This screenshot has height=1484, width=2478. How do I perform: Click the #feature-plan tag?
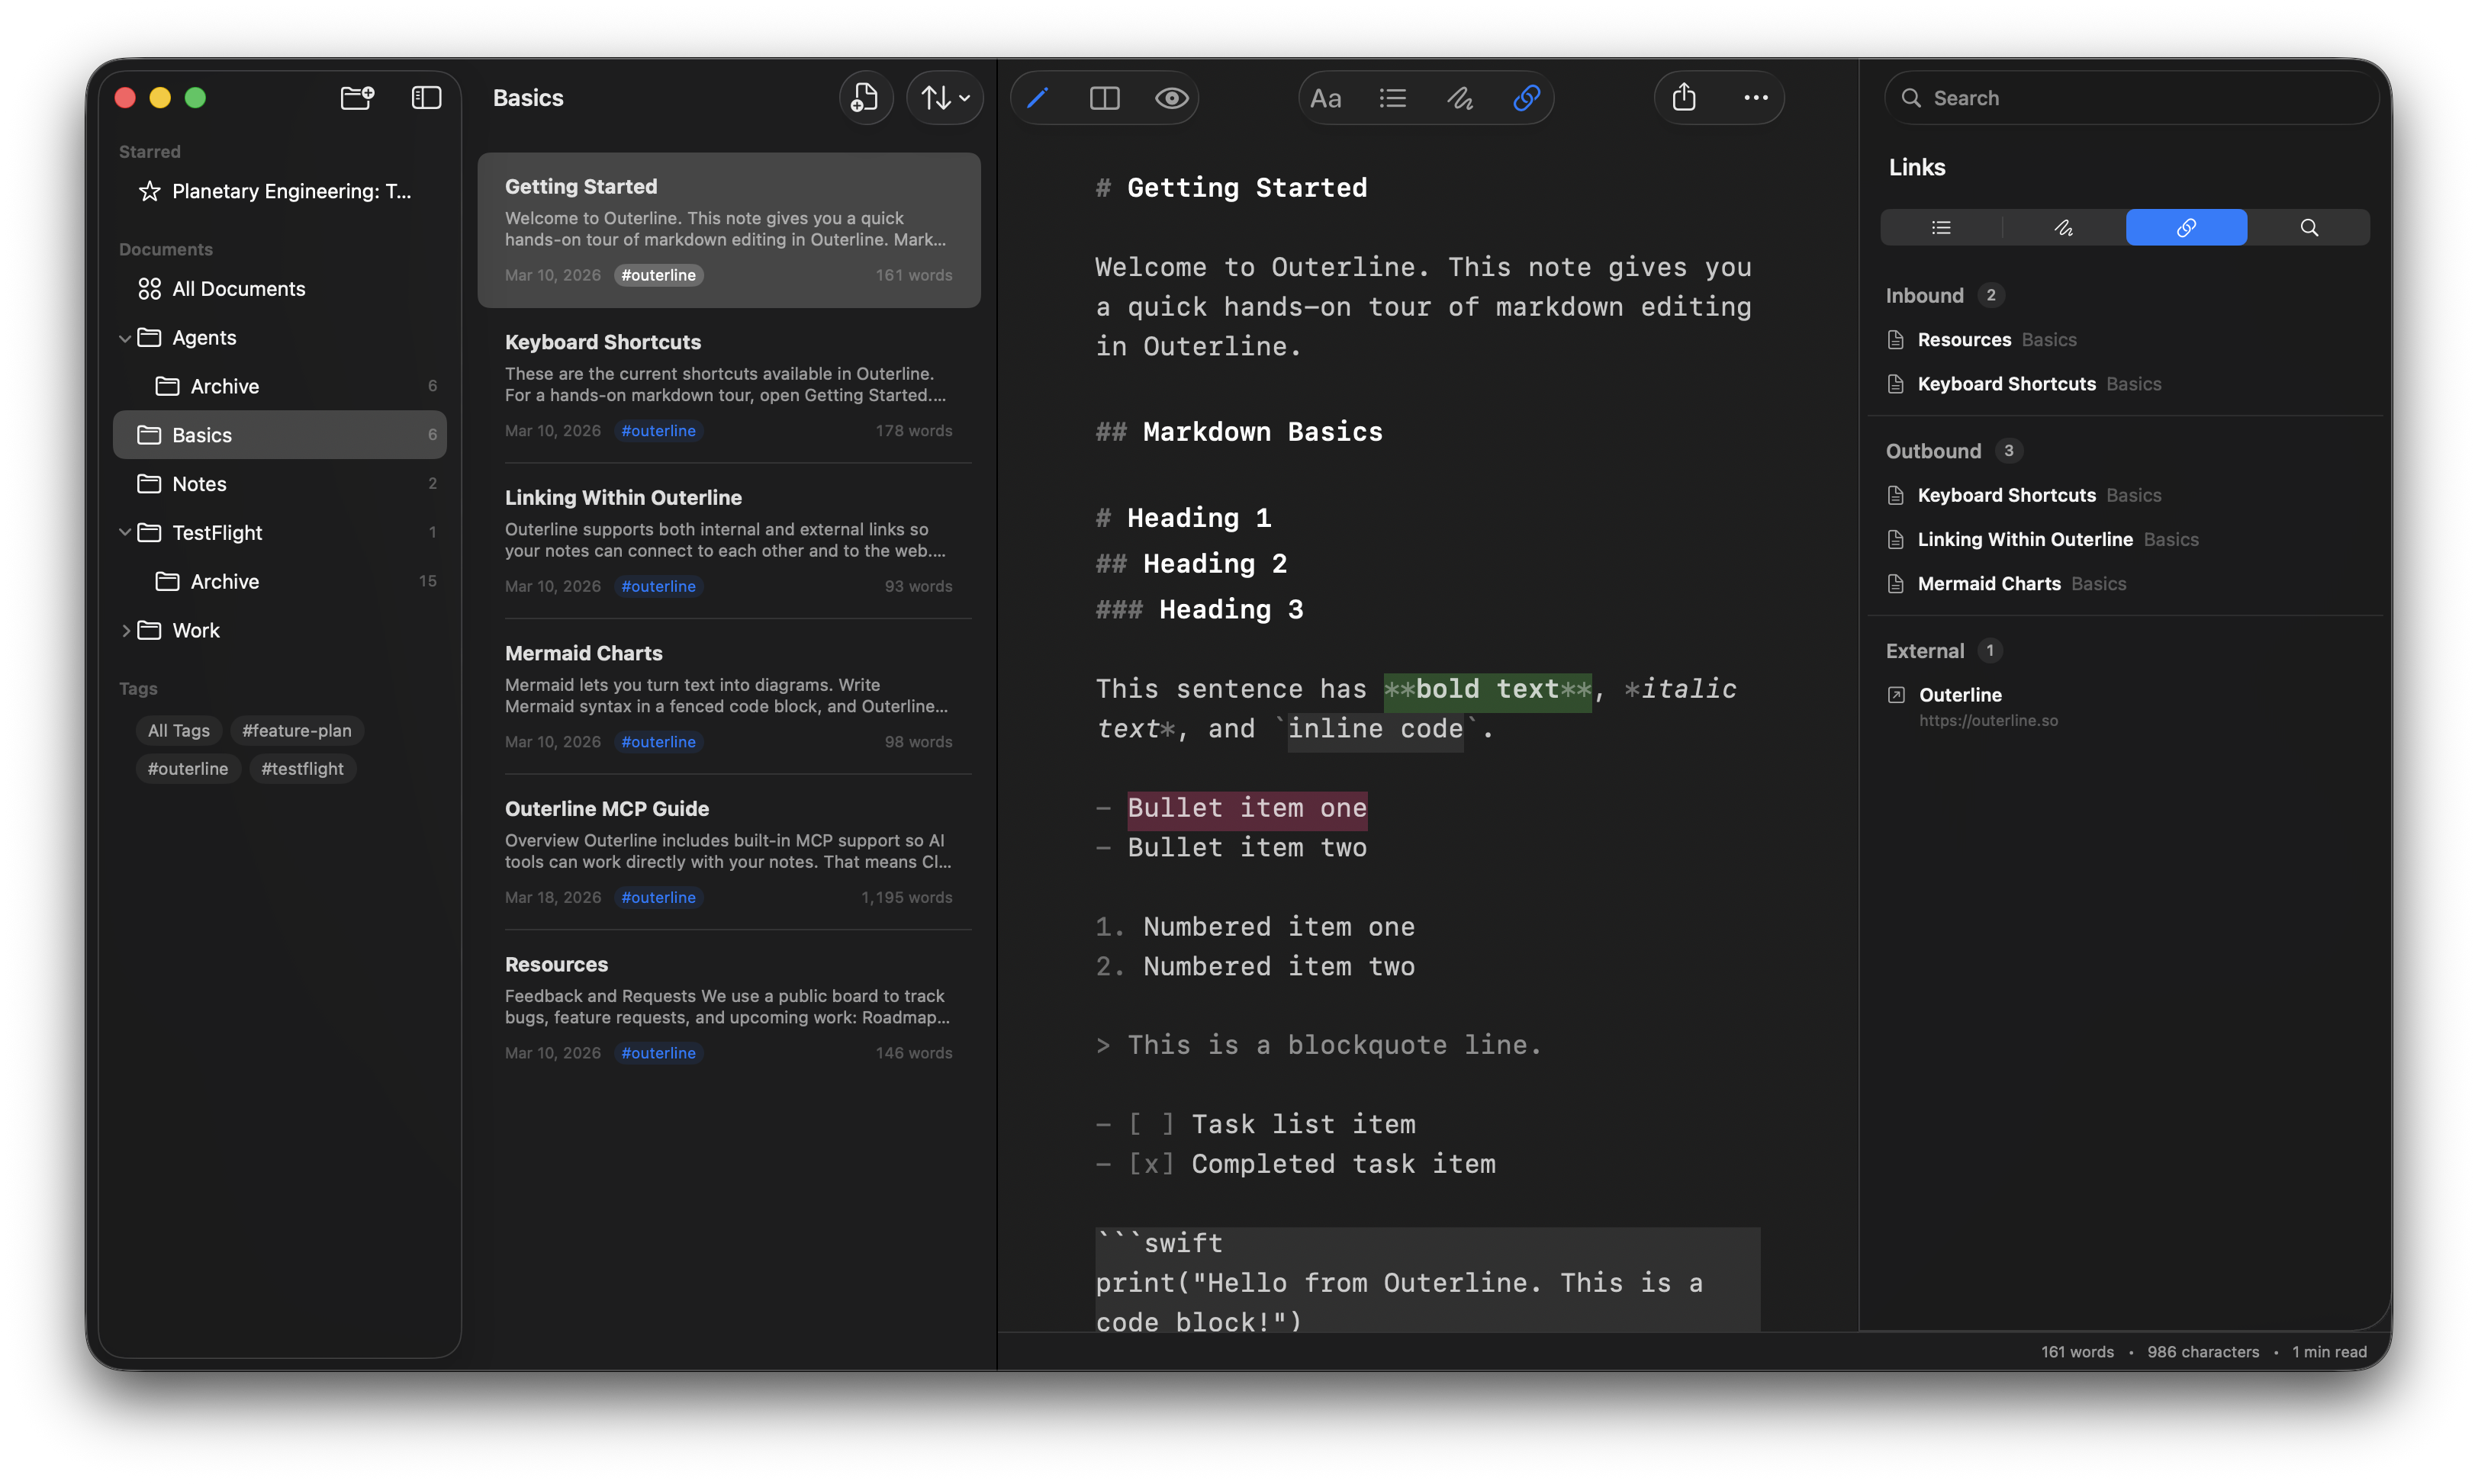pos(296,730)
